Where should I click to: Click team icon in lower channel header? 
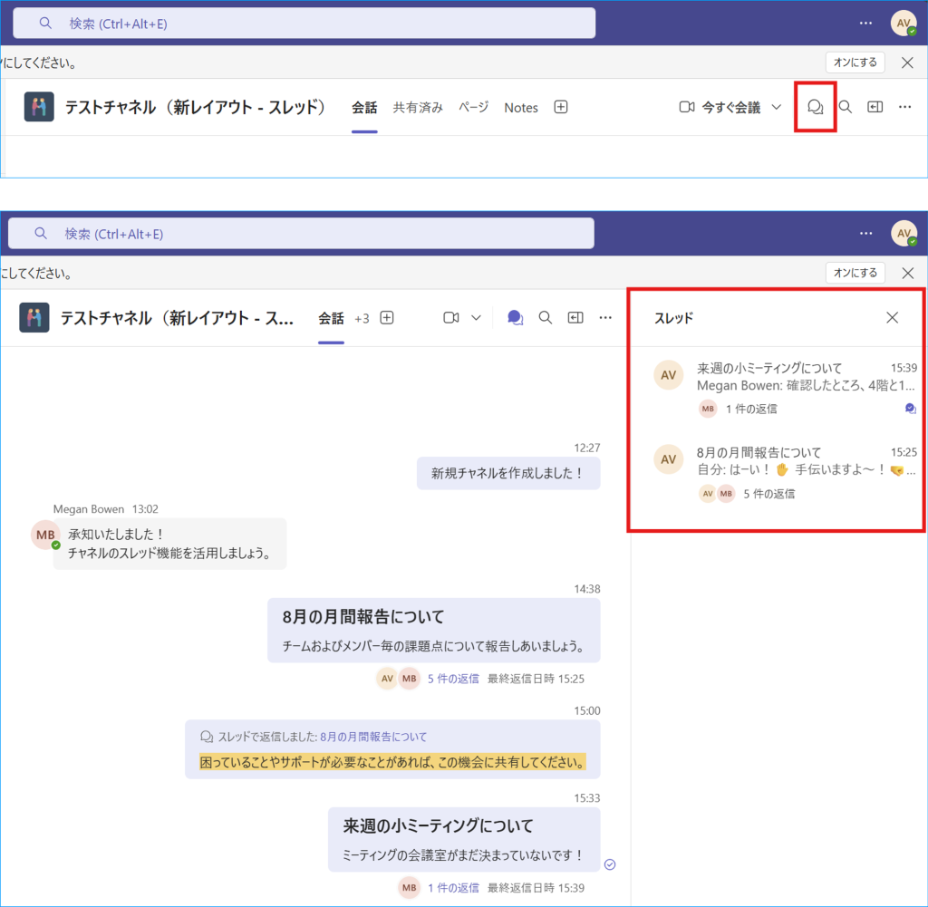(34, 317)
